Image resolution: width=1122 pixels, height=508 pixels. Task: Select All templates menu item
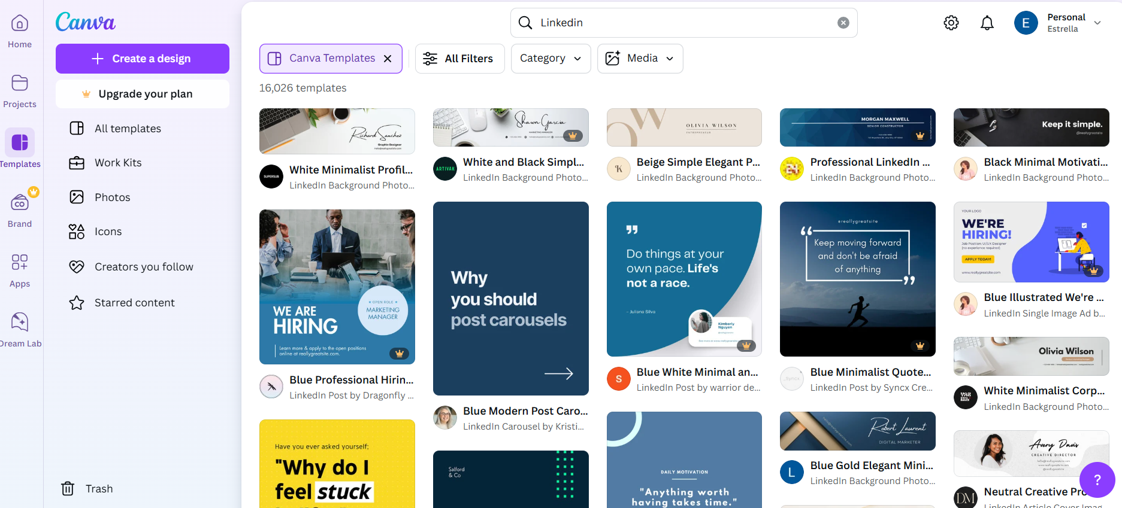(128, 129)
